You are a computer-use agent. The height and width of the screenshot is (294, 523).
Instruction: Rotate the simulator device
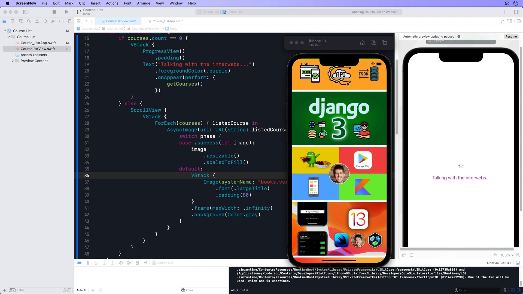[385, 42]
